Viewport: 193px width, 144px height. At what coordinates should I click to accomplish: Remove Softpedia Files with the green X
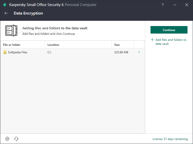click(139, 52)
